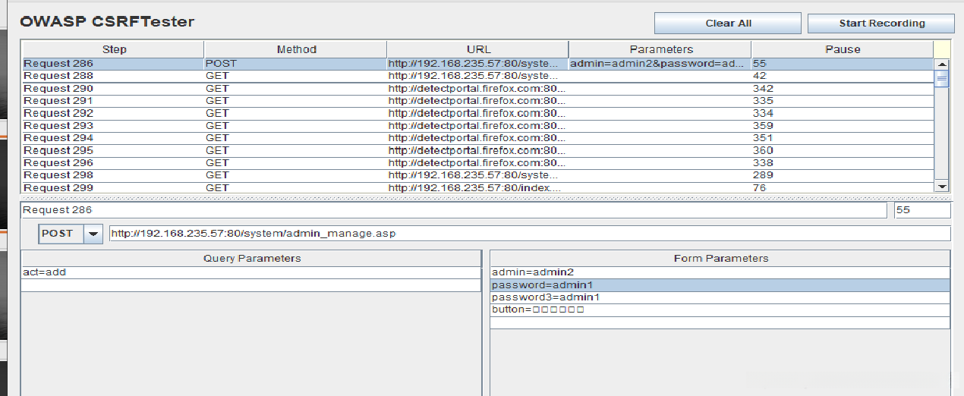Click the button= form parameter row
This screenshot has height=396, width=964.
tap(720, 310)
